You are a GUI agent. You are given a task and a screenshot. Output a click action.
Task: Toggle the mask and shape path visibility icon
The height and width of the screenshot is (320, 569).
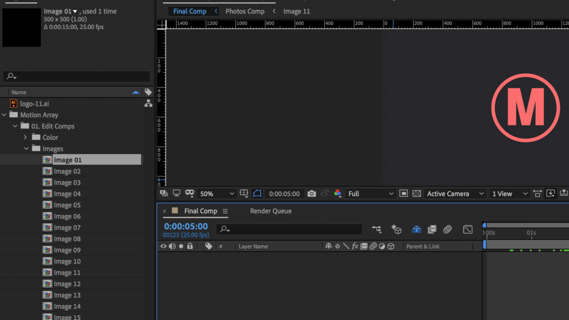click(257, 194)
